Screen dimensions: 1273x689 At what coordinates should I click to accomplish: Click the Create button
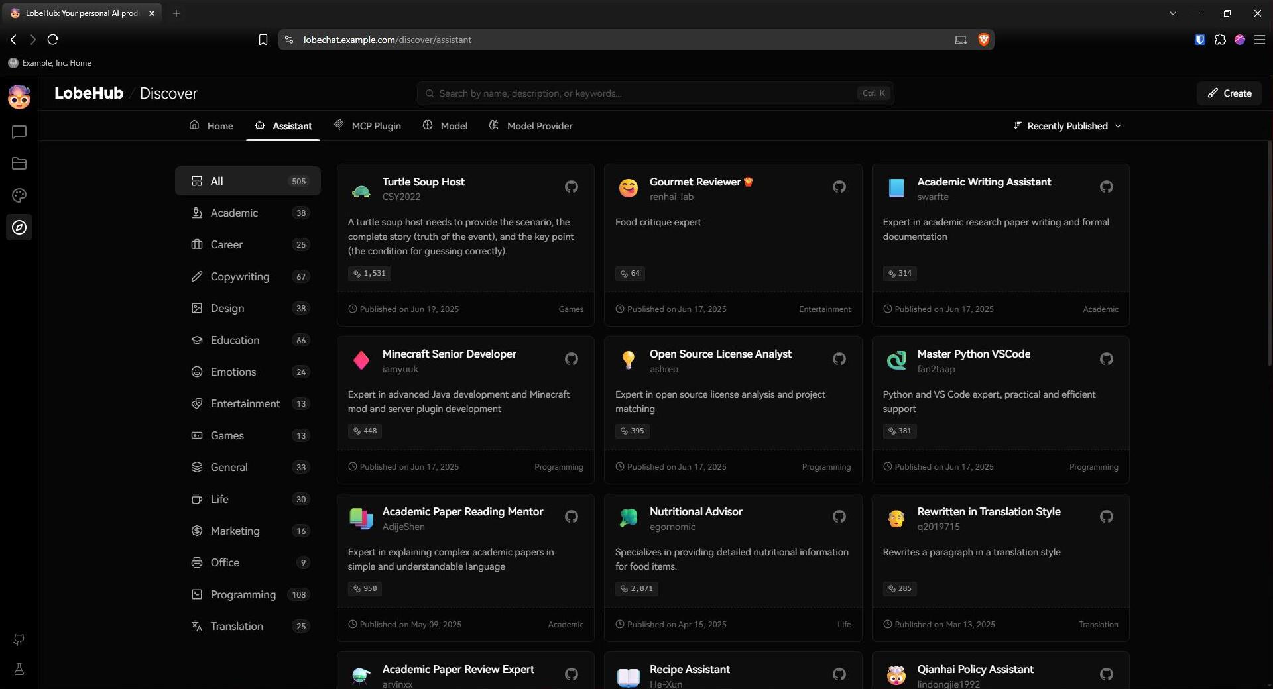click(x=1229, y=93)
